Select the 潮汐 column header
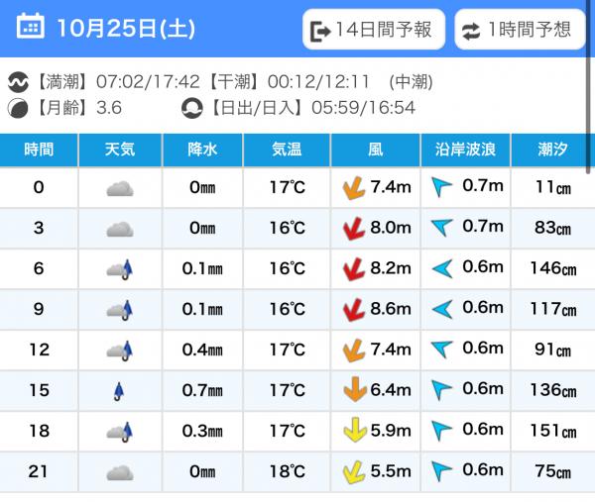Image resolution: width=595 pixels, height=502 pixels. click(x=552, y=151)
